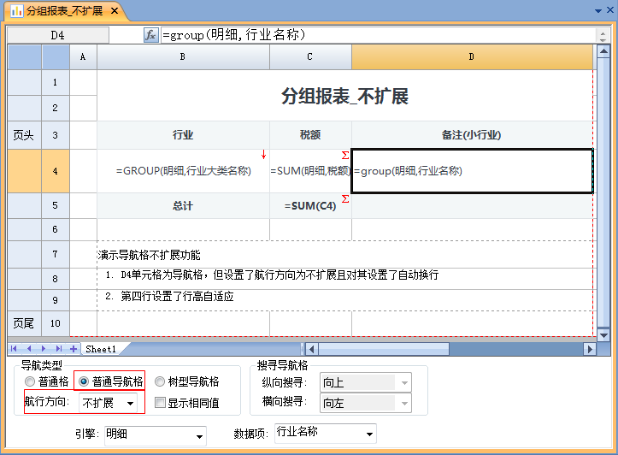618x455 pixels.
Task: Open the tab list dropdown arrow at top right
Action: [597, 10]
